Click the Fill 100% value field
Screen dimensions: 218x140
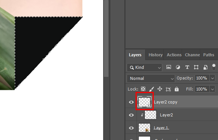pyautogui.click(x=202, y=89)
